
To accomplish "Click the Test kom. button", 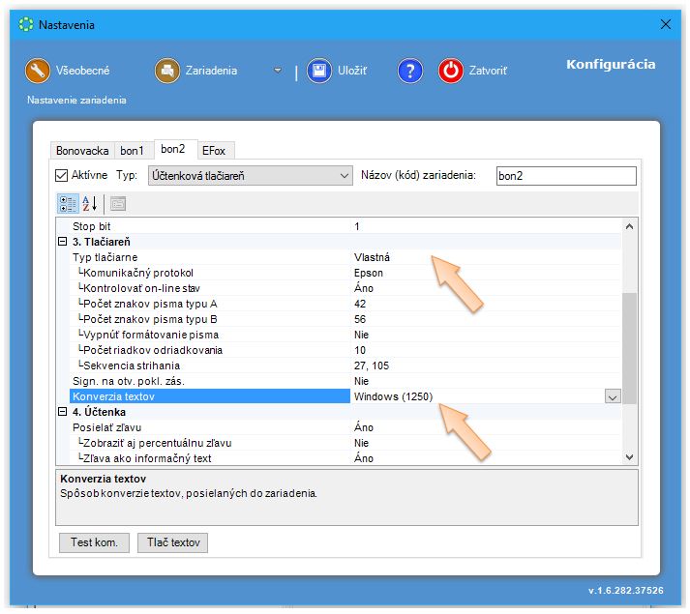I will [94, 542].
